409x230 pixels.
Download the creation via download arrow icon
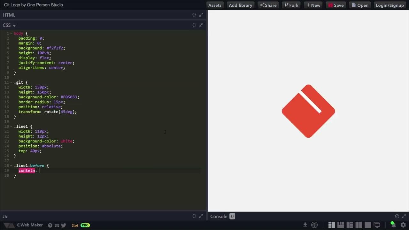click(x=305, y=225)
